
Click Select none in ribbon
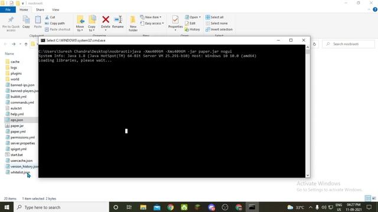tap(216, 24)
